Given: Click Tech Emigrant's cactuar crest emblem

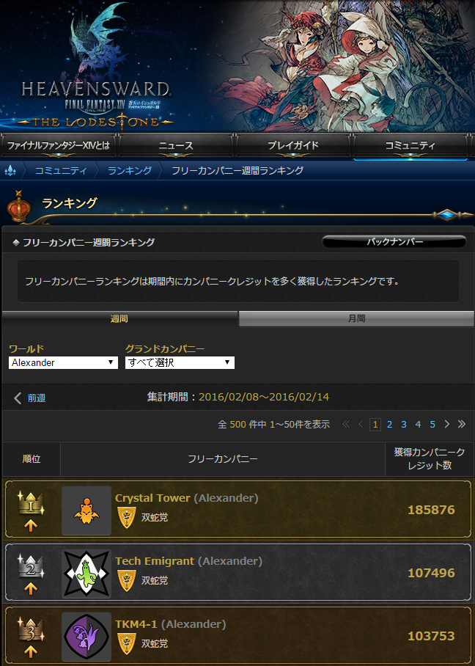Looking at the screenshot, I should click(x=86, y=574).
